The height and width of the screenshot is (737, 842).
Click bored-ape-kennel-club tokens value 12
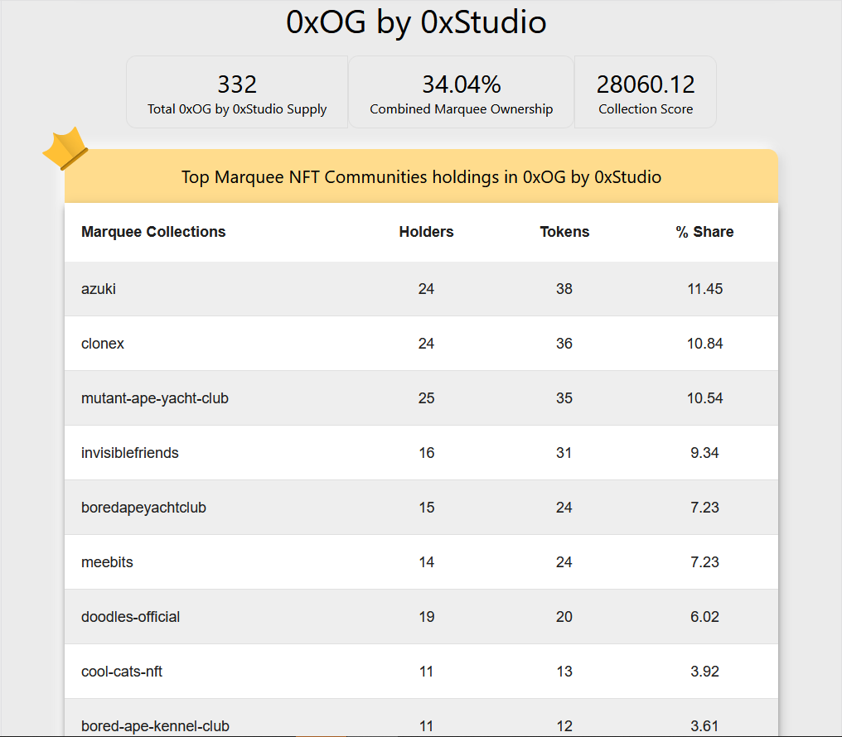(564, 727)
